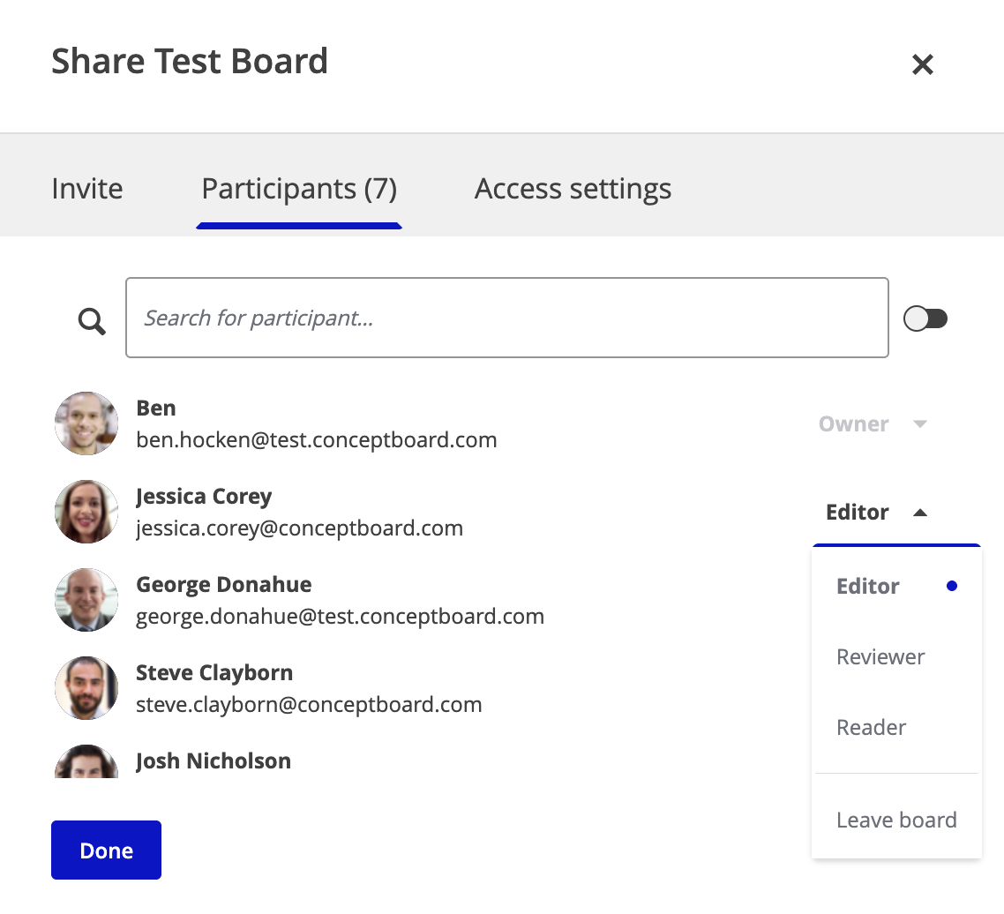1004x914 pixels.
Task: Switch to the Invite tab
Action: tap(87, 189)
